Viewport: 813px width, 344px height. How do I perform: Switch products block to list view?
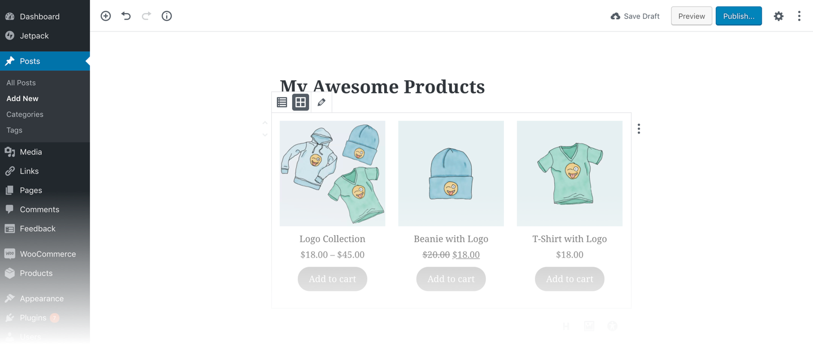(282, 103)
